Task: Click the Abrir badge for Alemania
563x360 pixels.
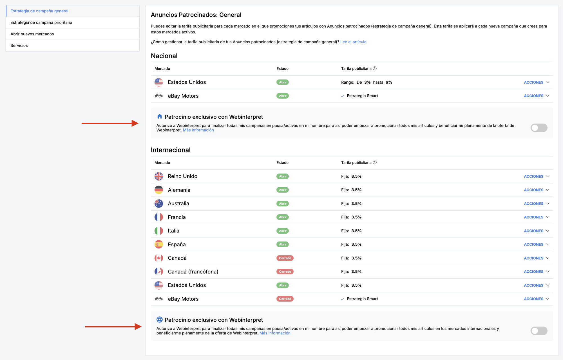Action: pyautogui.click(x=283, y=190)
